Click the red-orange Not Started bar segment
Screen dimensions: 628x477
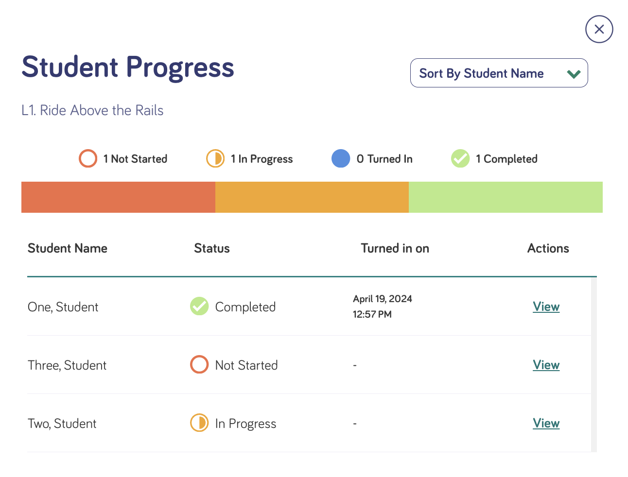pyautogui.click(x=118, y=197)
